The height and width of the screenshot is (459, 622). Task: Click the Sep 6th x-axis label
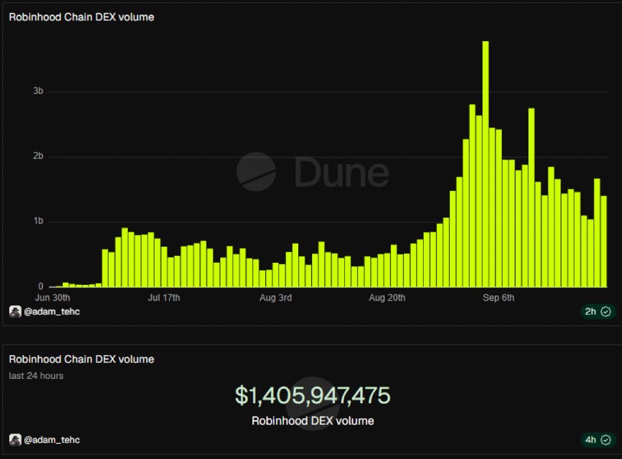[x=499, y=298]
